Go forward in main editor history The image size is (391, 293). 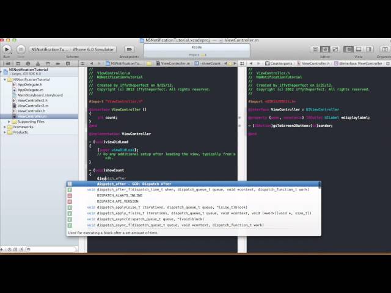tap(99, 63)
